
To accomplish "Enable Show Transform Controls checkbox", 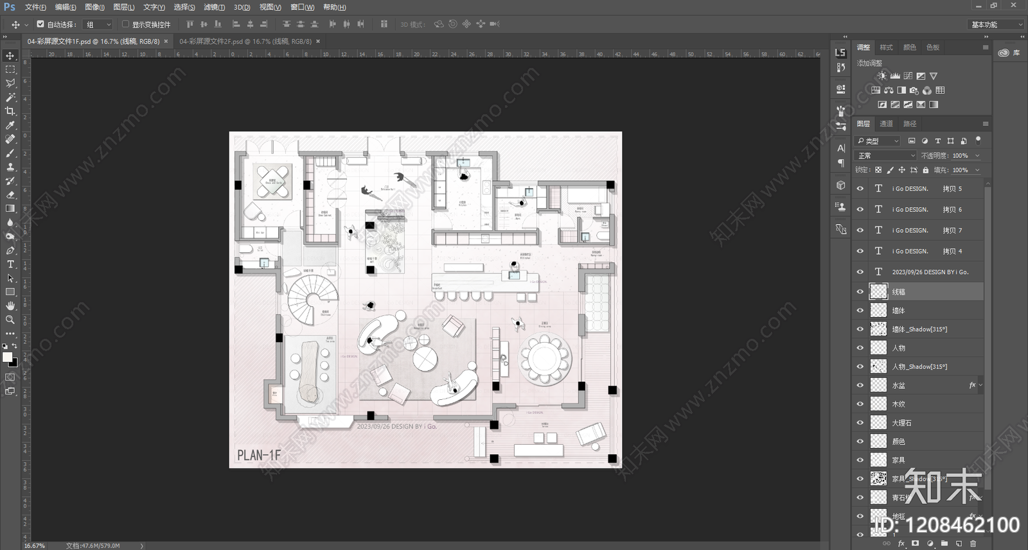I will coord(125,24).
